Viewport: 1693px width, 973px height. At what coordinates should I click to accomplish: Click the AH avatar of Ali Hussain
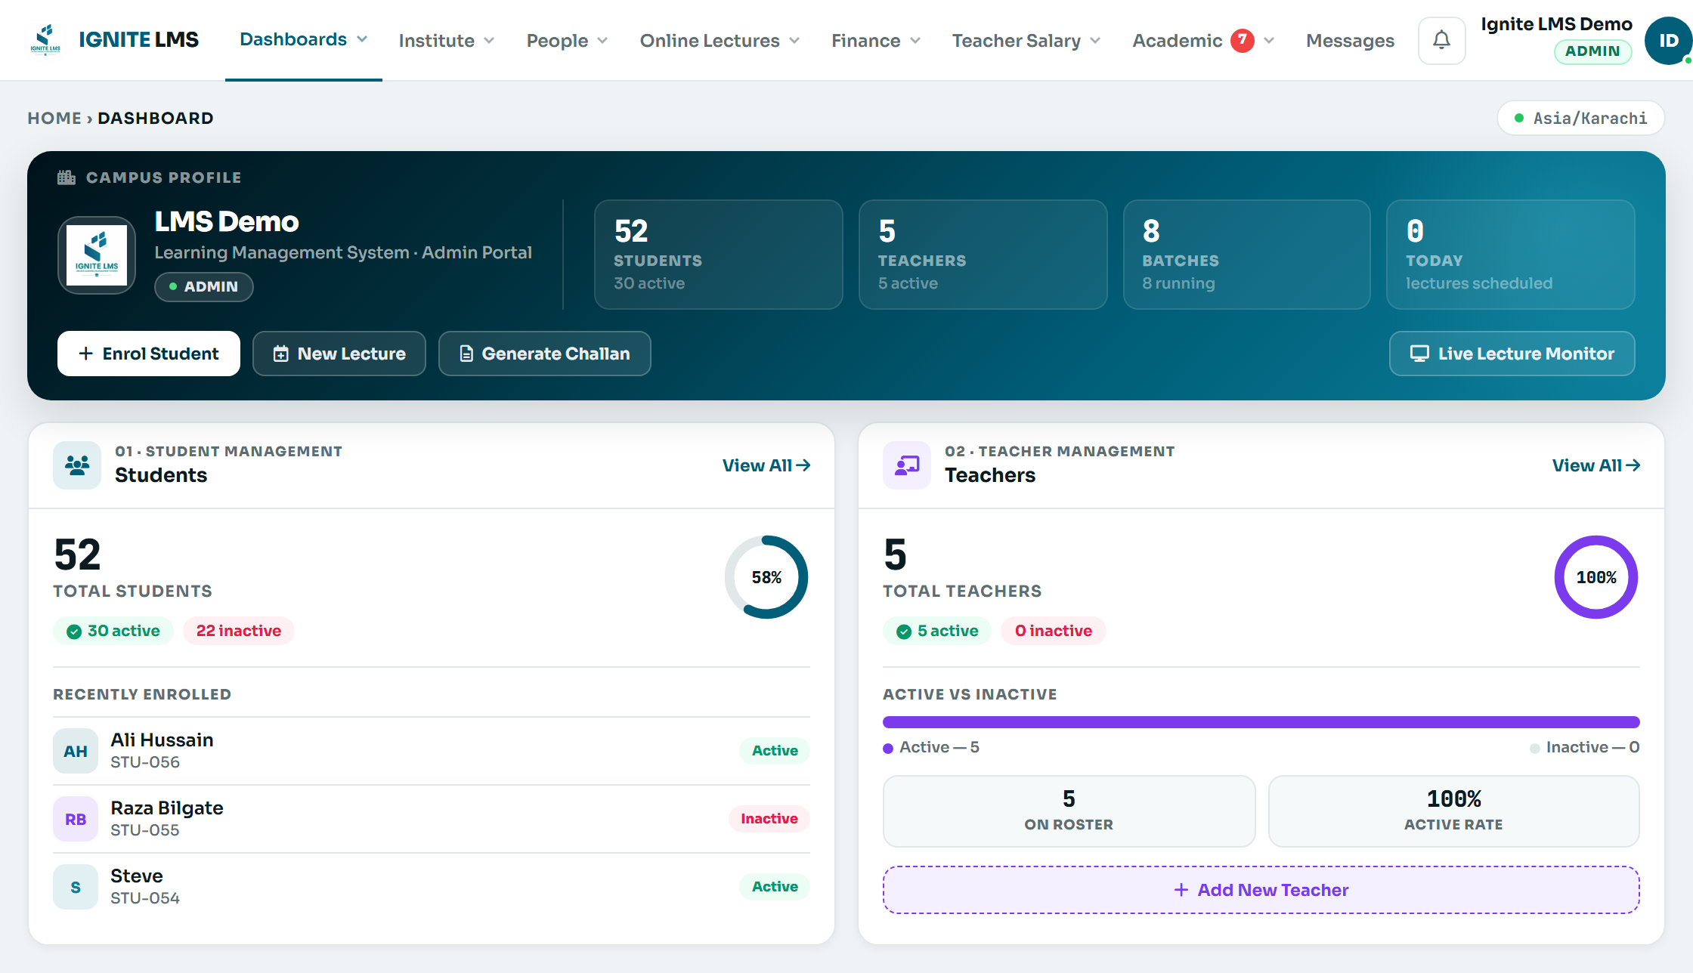coord(76,751)
